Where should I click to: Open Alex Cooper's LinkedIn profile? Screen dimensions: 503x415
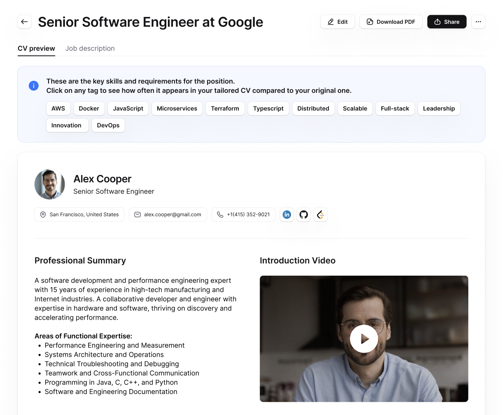(286, 214)
